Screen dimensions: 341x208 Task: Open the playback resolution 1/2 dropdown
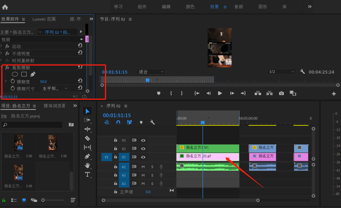pyautogui.click(x=281, y=72)
